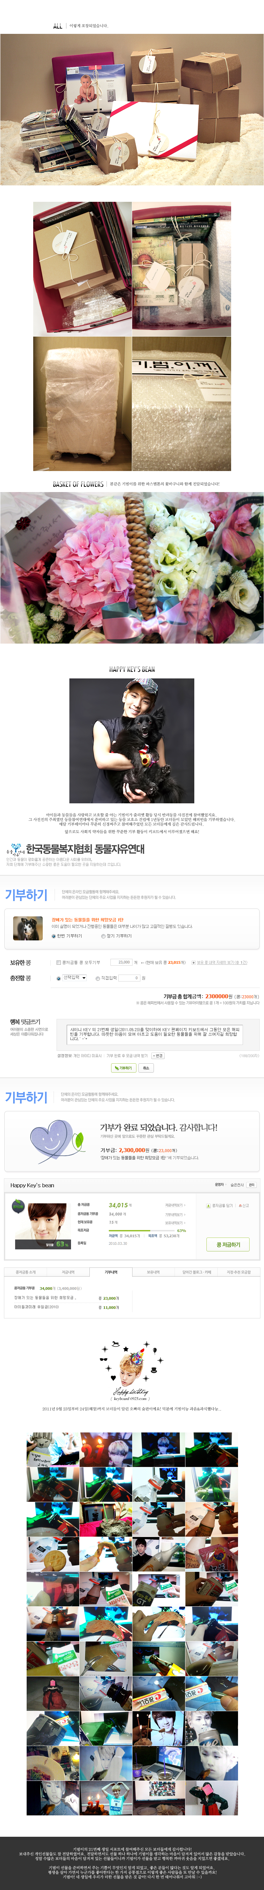Viewport: 264px width, 1890px height.
Task: Click the '변경' button next to public info
Action: [x=158, y=1056]
